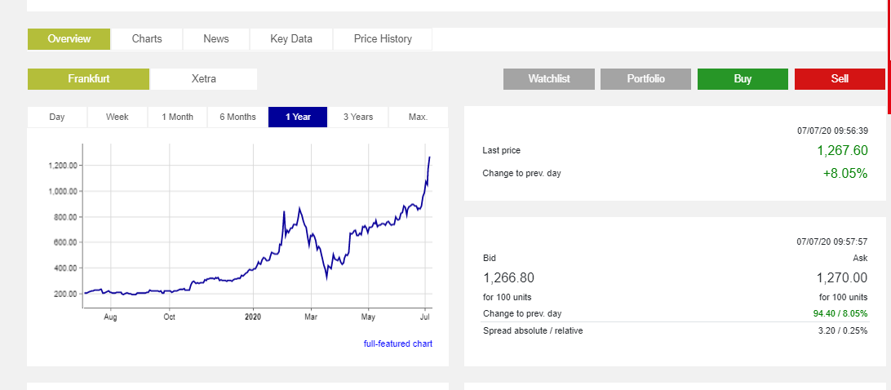Screen dimensions: 891x390
Task: Show the Max. chart range
Action: coord(418,117)
